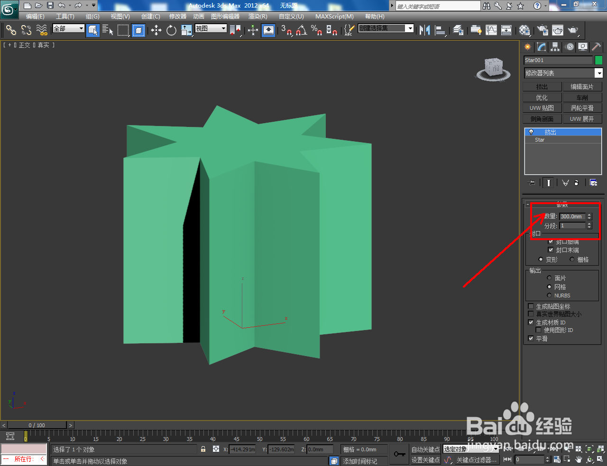This screenshot has height=466, width=607.
Task: Activate the Select Object tool
Action: (93, 30)
